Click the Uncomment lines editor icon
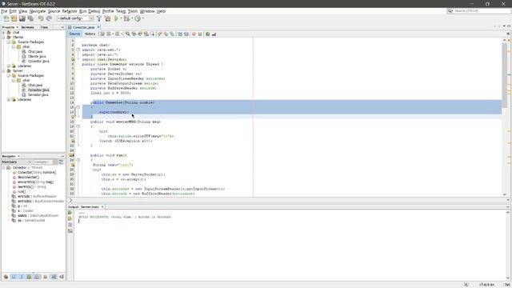The width and height of the screenshot is (512, 288). pos(214,34)
